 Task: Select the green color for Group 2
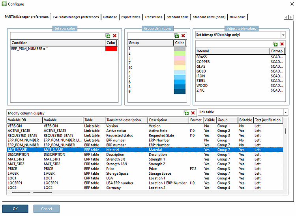click(180, 54)
